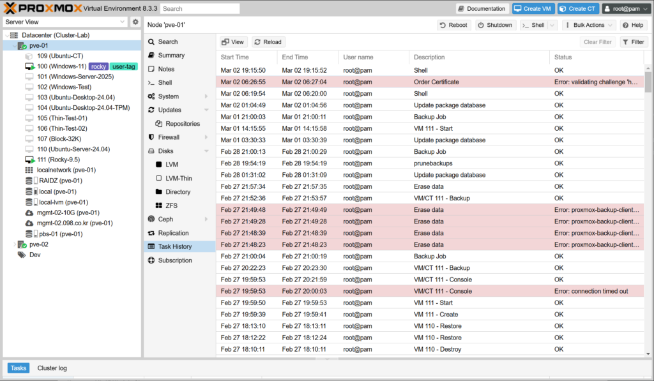Click the Ceph icon in node menu
Screen dimensions: 654x381
pos(151,219)
